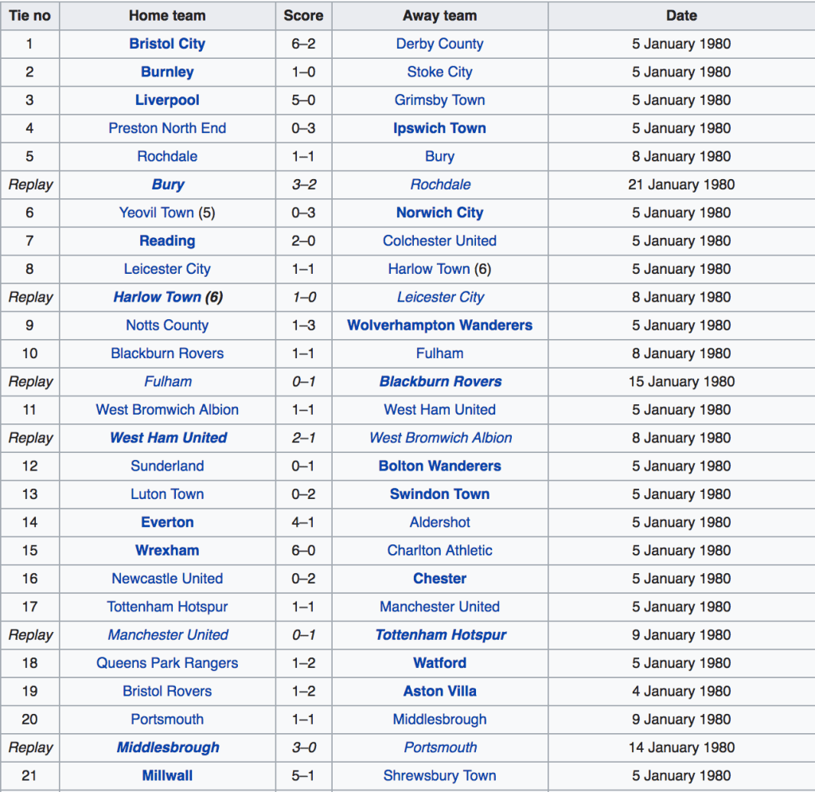Open the Bristol City team link
The width and height of the screenshot is (815, 792).
167,44
